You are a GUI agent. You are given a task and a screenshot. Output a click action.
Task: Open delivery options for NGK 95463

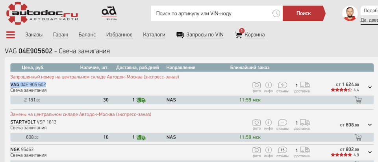click(302, 152)
